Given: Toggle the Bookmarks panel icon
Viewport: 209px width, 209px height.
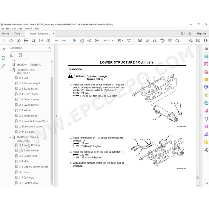Looking at the screenshot, I should click(x=3, y=58).
